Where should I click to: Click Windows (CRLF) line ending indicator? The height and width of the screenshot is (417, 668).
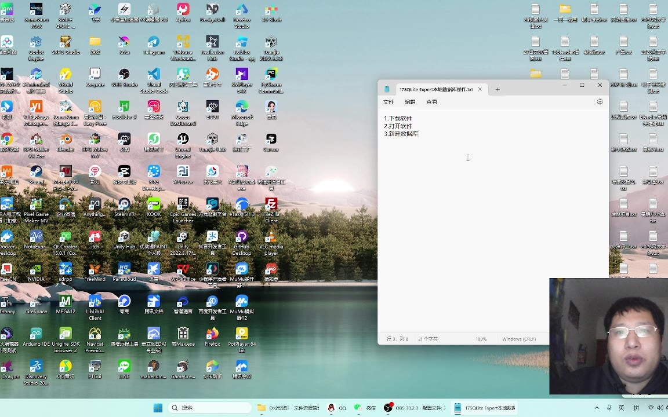coord(518,339)
